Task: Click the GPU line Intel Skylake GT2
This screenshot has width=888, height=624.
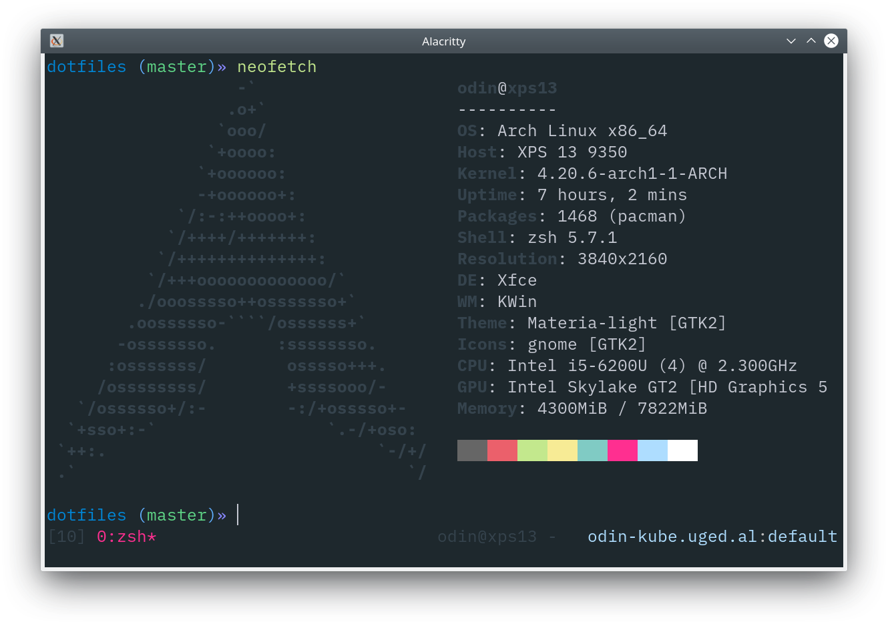Action: click(642, 387)
